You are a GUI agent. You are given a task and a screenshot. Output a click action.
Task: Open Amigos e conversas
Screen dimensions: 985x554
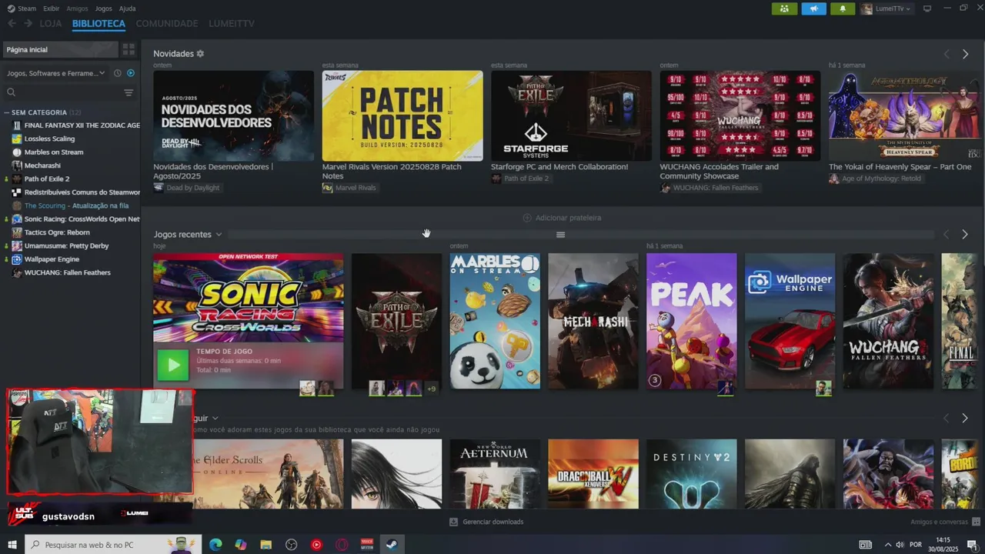pyautogui.click(x=939, y=522)
